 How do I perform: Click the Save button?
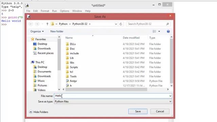tap(138, 111)
